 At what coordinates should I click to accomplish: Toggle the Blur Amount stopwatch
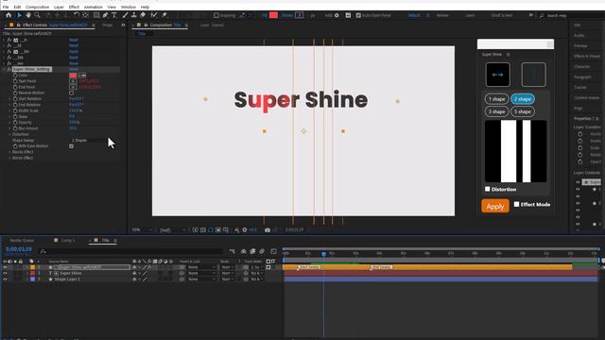(x=15, y=128)
